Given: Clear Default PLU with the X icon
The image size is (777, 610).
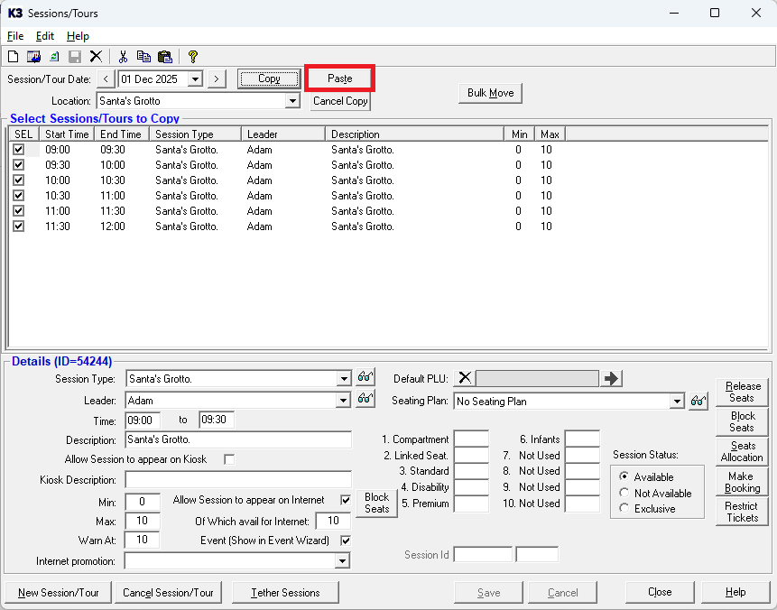Looking at the screenshot, I should pos(464,378).
